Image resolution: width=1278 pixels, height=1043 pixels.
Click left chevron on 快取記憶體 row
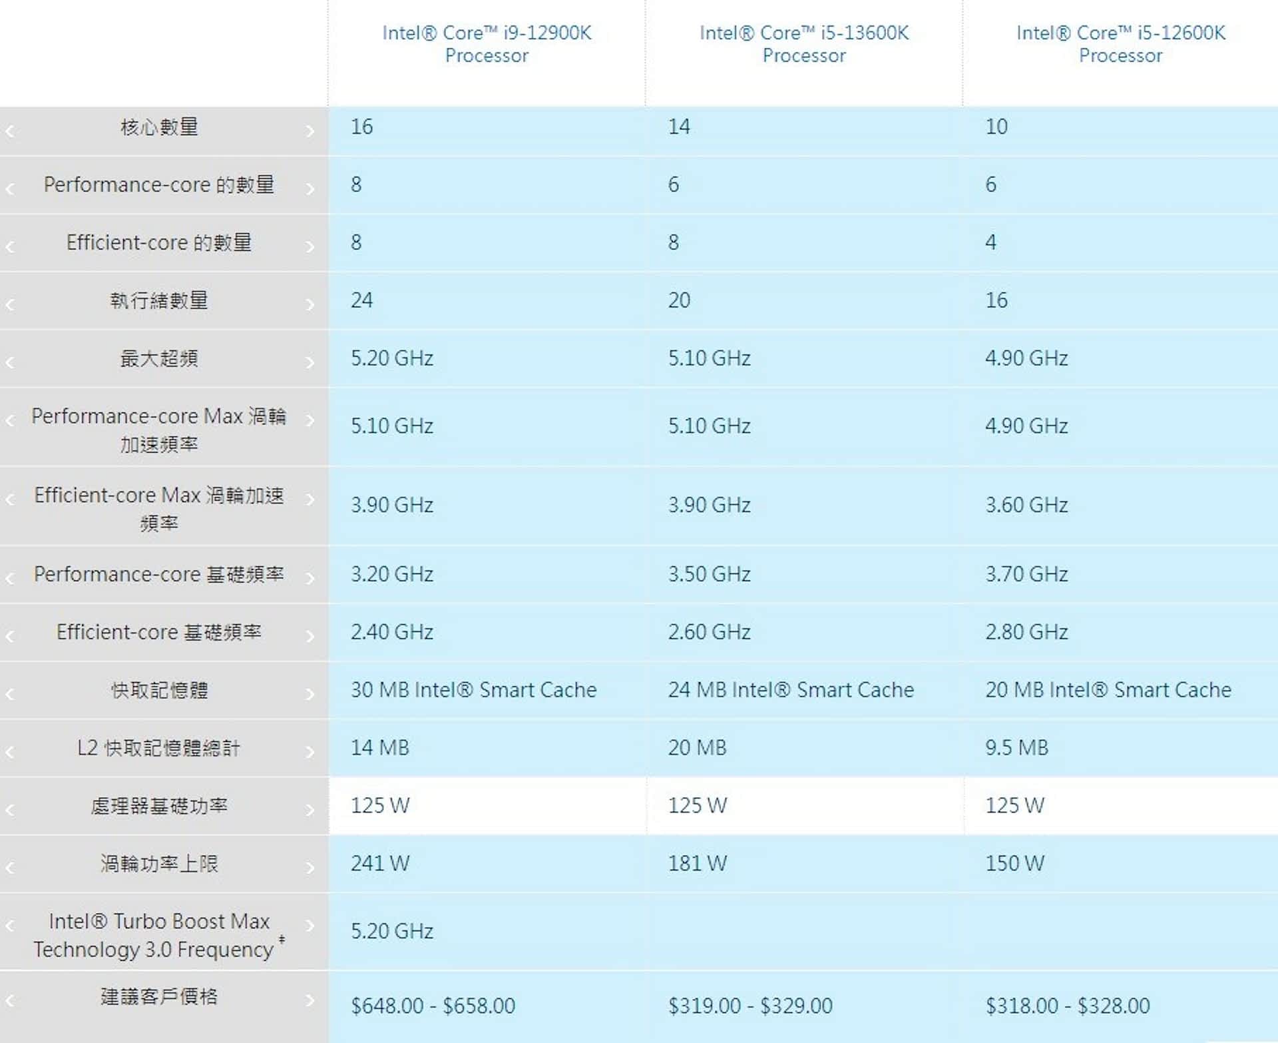click(10, 694)
